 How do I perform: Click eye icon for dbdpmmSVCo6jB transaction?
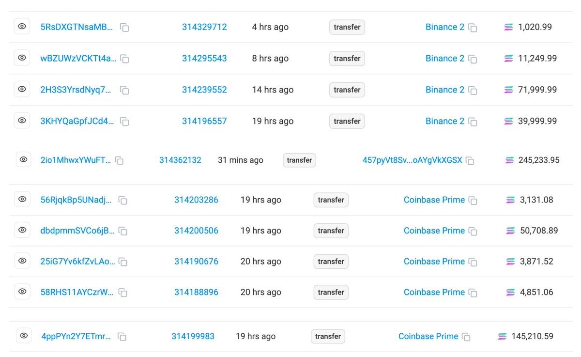22,230
